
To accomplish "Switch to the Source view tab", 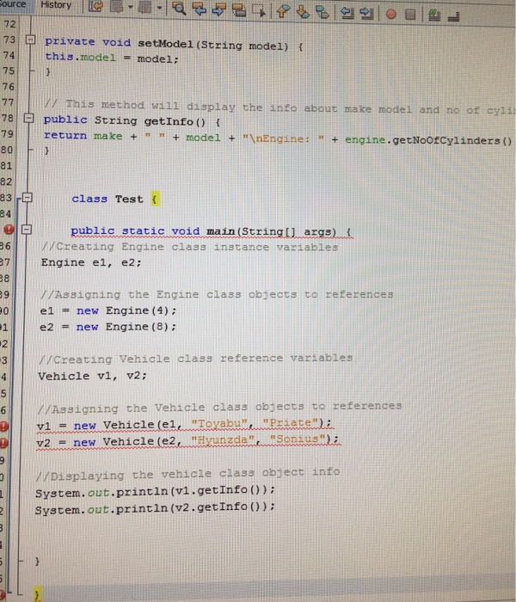I will (11, 4).
